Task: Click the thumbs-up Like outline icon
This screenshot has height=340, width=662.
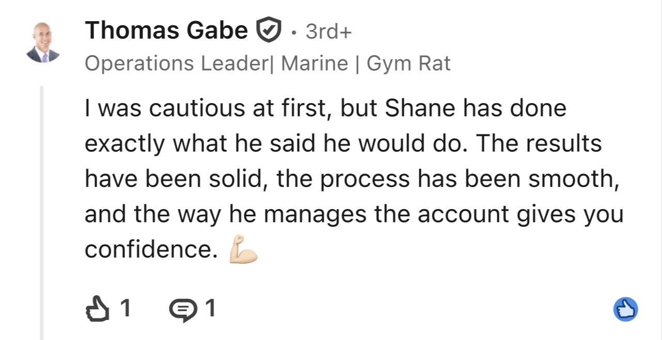Action: coord(97,309)
